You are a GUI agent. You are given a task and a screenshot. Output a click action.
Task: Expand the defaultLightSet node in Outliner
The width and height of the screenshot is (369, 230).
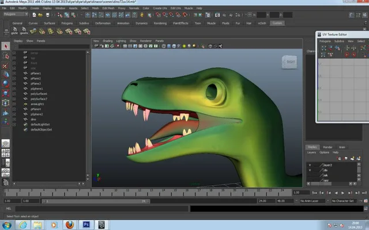tap(14, 124)
